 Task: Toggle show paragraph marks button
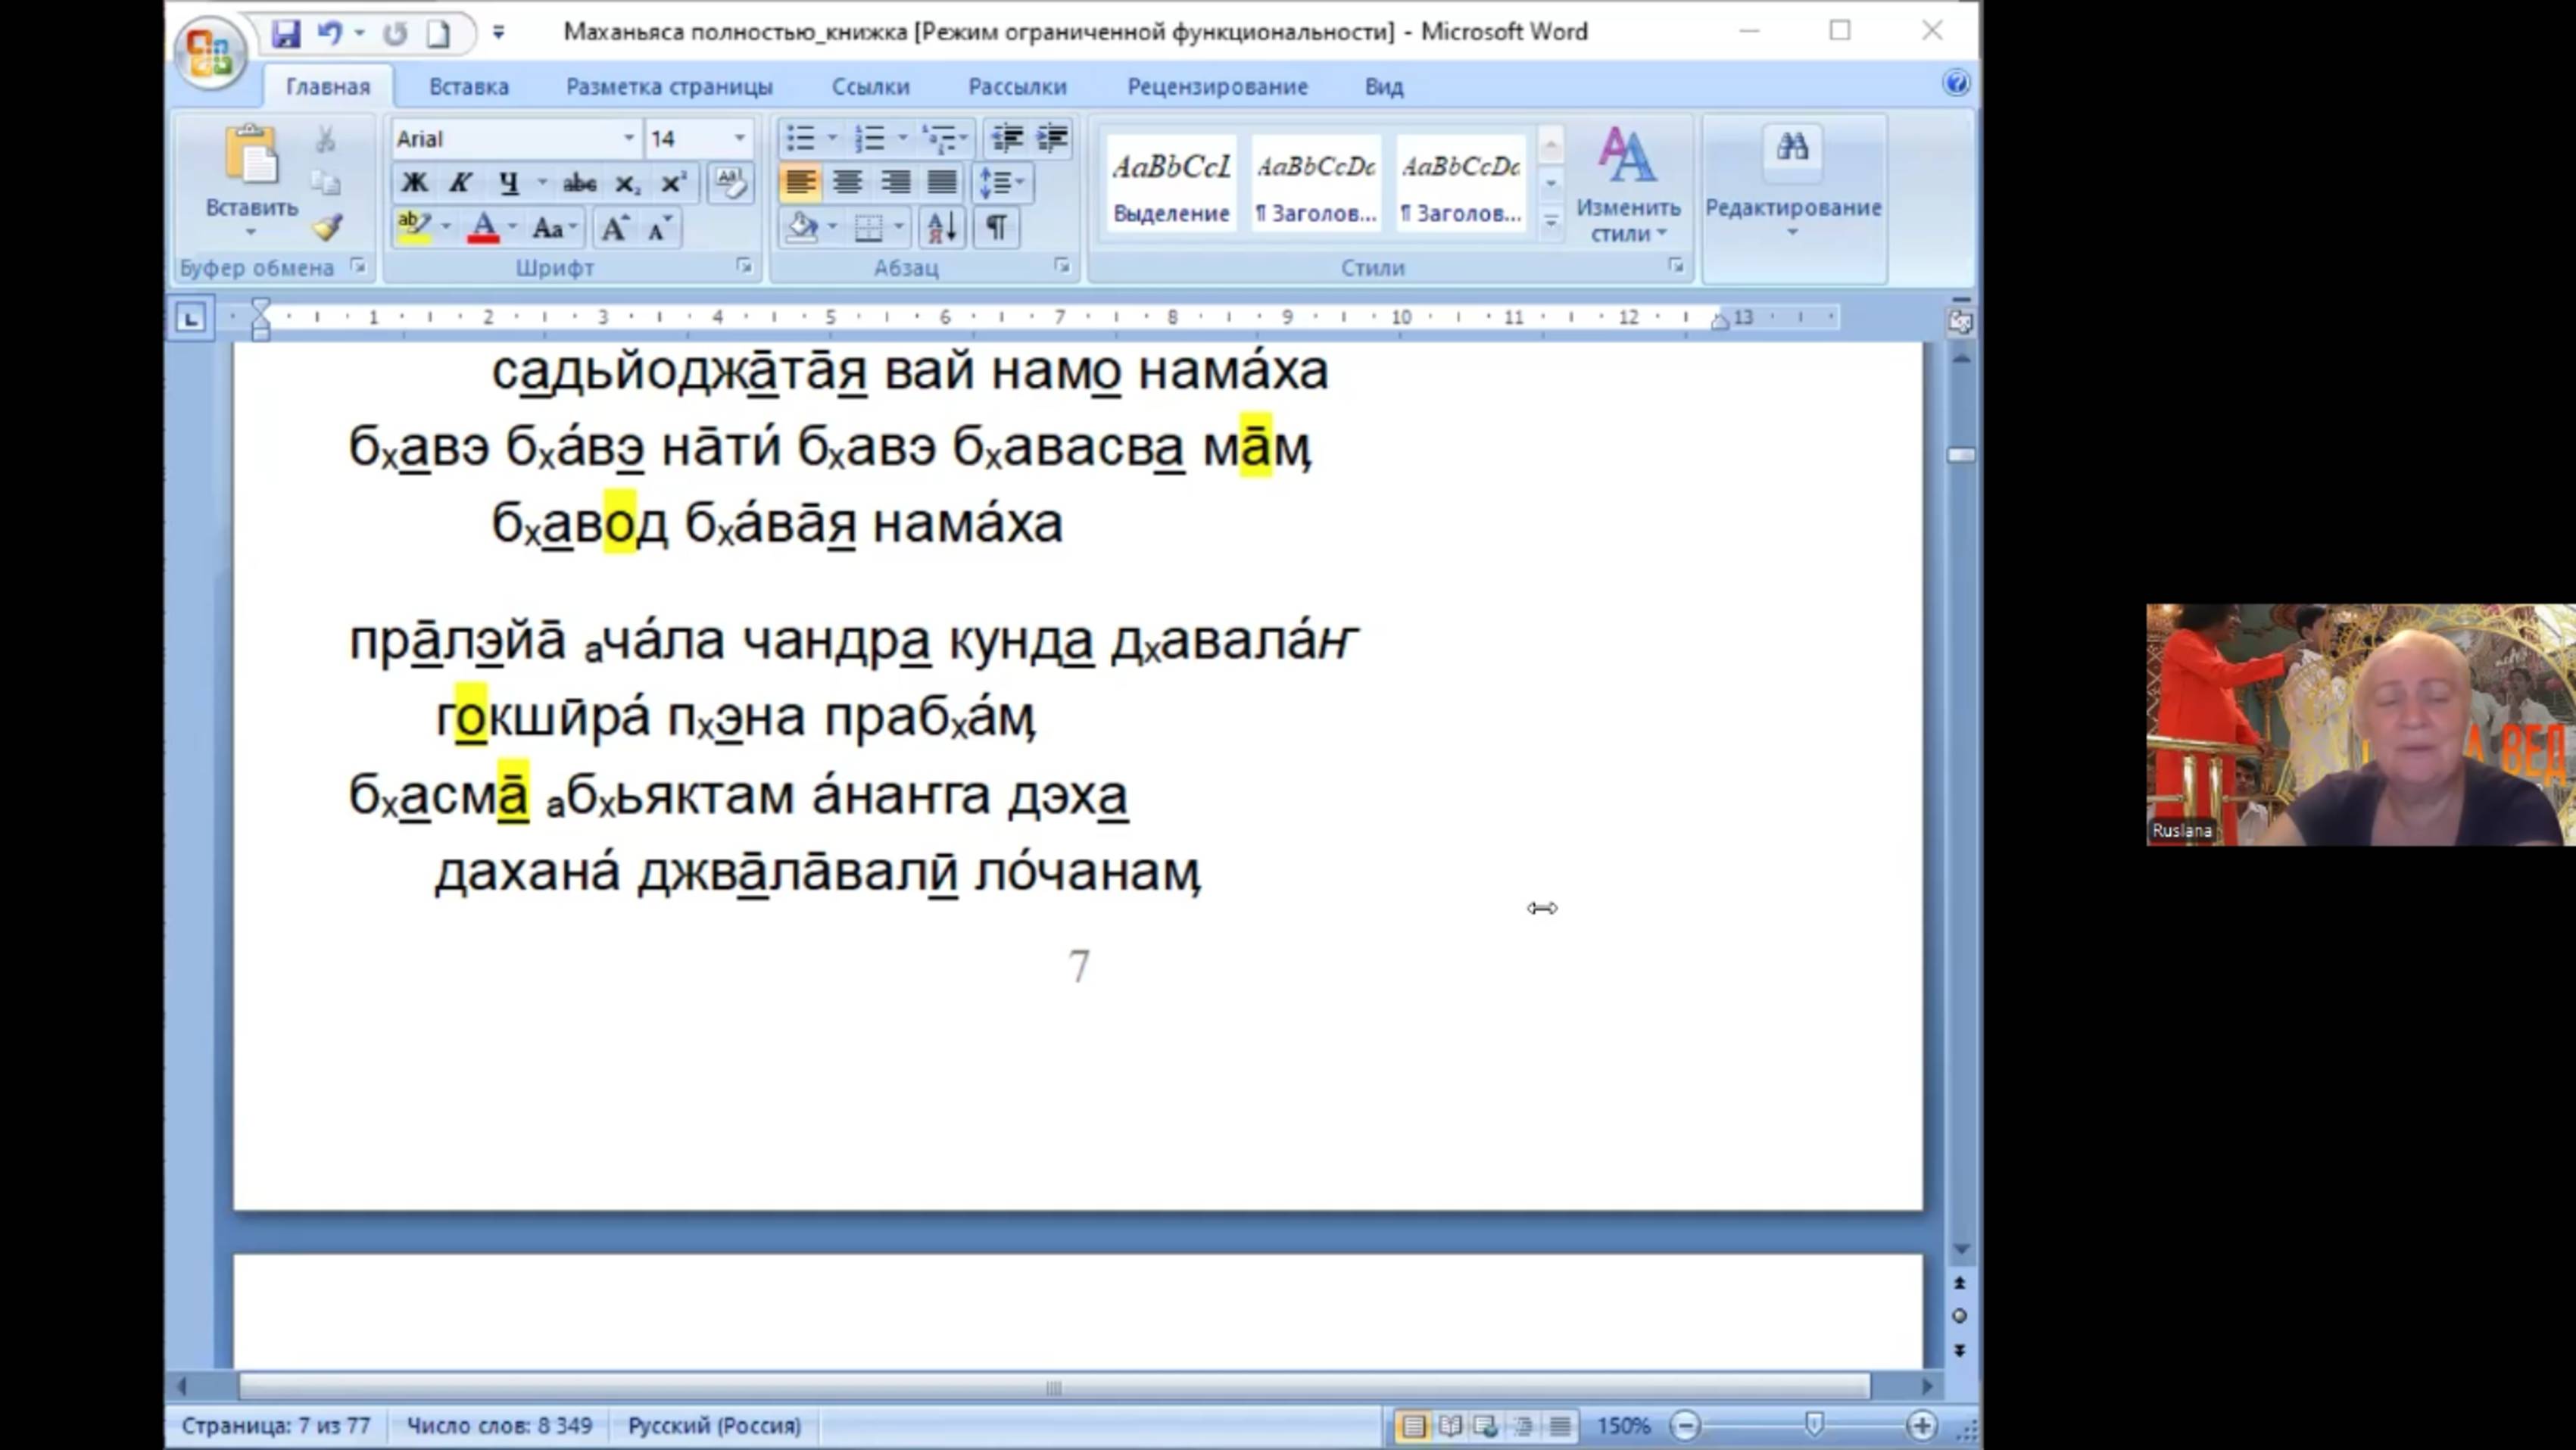tap(996, 228)
